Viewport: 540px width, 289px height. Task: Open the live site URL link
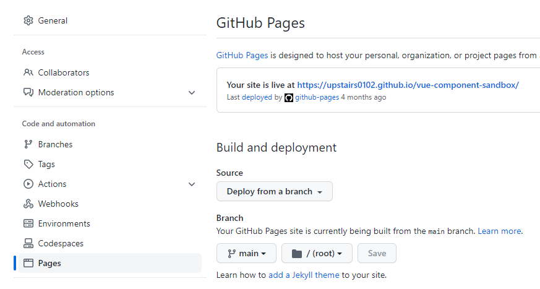point(408,85)
